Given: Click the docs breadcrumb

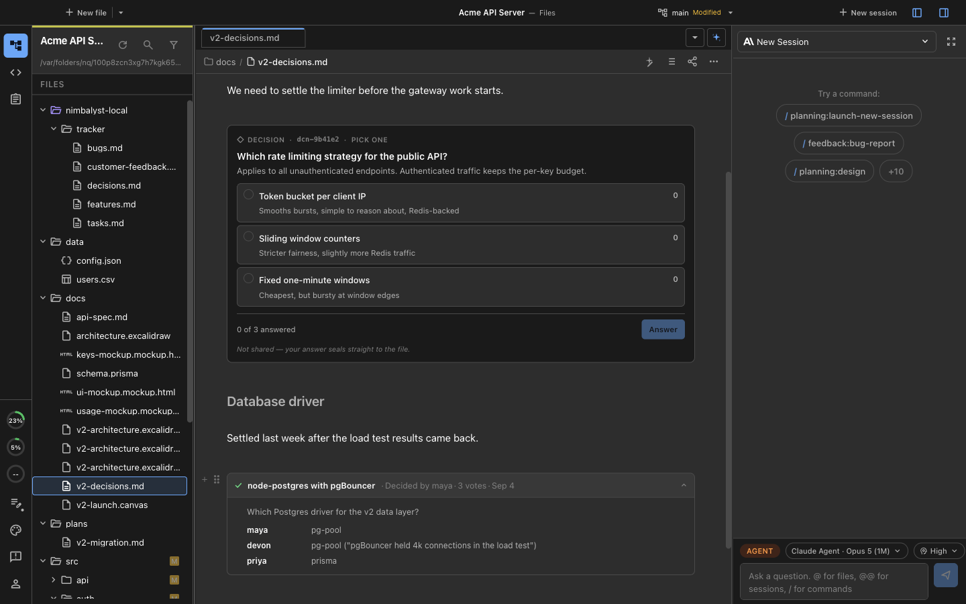Looking at the screenshot, I should click(x=220, y=62).
